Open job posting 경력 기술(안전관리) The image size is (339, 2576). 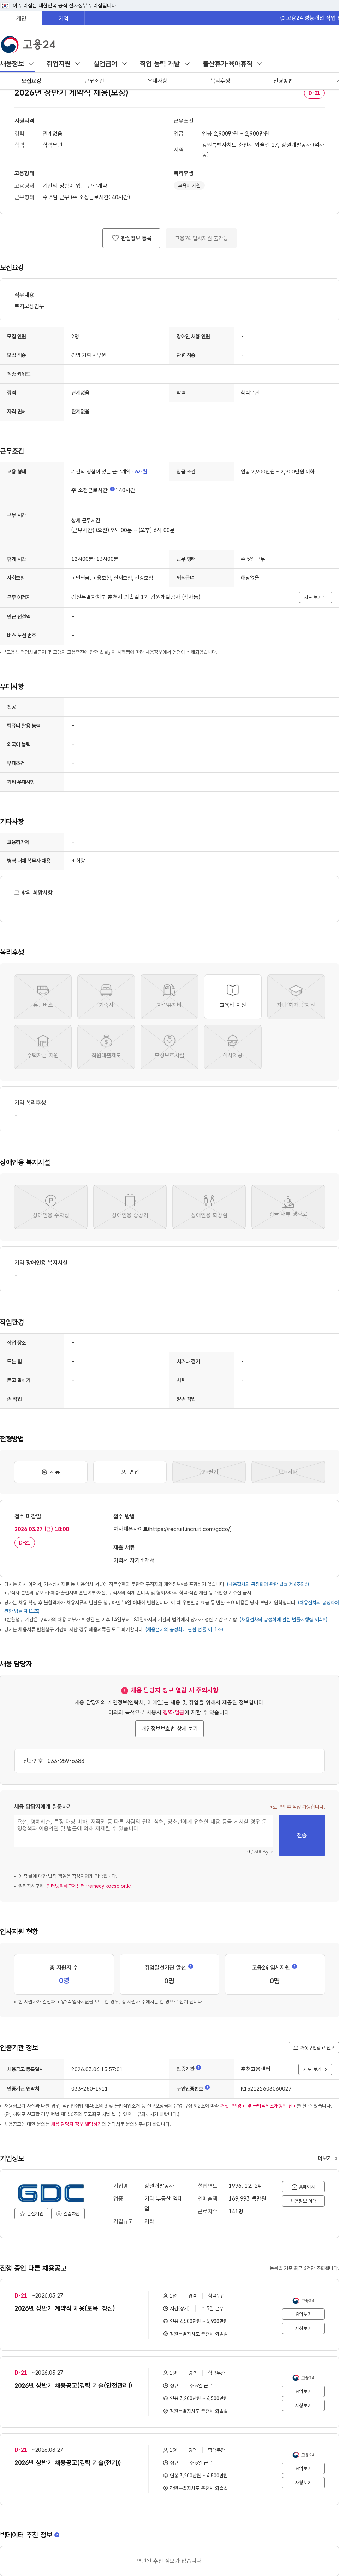(73, 2385)
